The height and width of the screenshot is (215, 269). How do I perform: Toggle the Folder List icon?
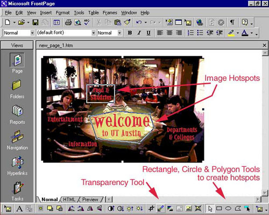coord(56,23)
